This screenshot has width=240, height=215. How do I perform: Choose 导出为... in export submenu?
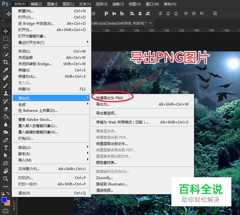[x=142, y=104]
